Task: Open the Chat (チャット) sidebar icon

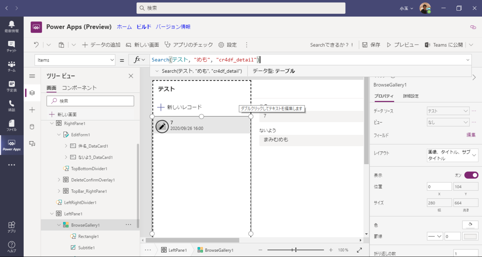Action: click(x=11, y=47)
